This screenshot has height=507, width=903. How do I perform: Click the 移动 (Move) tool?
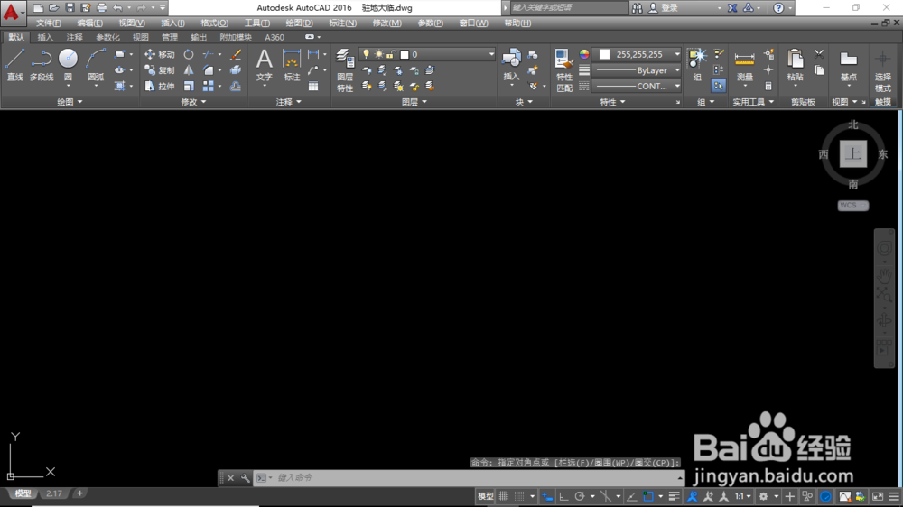160,55
